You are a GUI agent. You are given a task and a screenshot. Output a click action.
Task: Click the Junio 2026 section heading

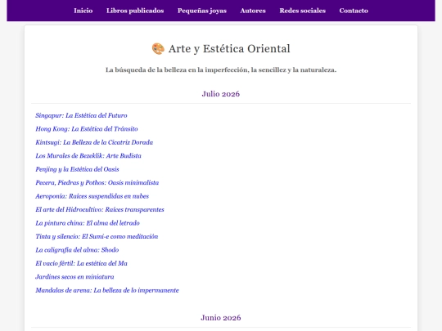point(221,317)
